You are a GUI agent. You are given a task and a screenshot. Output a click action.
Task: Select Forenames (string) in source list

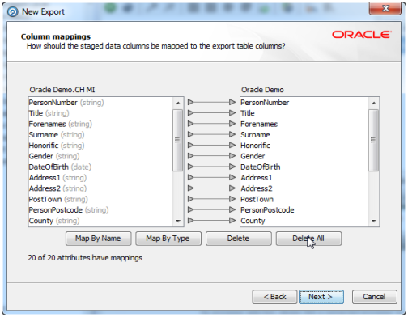[x=61, y=124]
